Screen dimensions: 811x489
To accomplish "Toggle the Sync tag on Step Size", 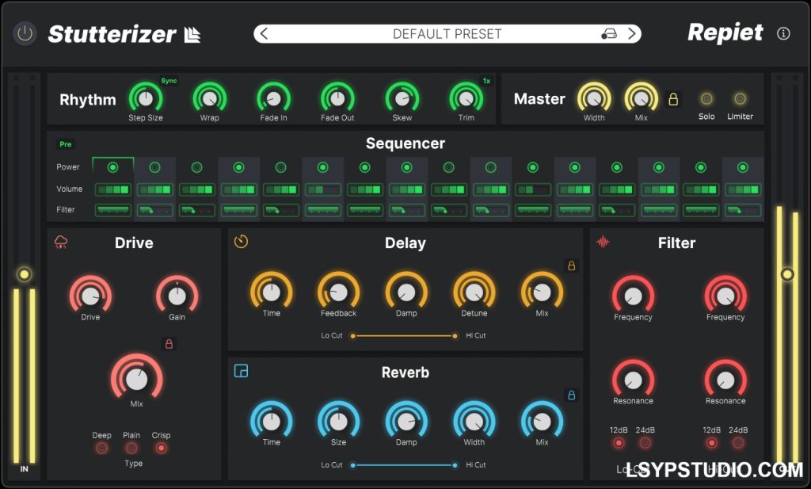I will pos(169,81).
